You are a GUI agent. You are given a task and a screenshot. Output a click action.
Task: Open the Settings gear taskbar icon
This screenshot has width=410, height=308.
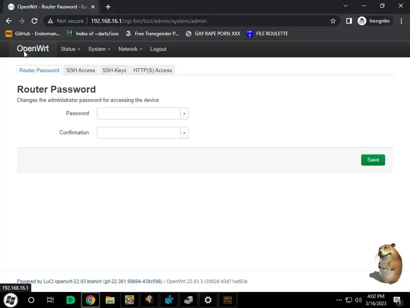tap(208, 300)
